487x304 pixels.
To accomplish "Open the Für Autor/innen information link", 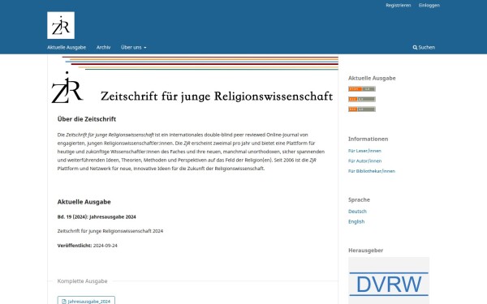I will tap(365, 161).
